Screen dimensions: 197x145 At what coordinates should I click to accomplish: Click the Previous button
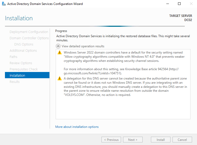(x=111, y=140)
